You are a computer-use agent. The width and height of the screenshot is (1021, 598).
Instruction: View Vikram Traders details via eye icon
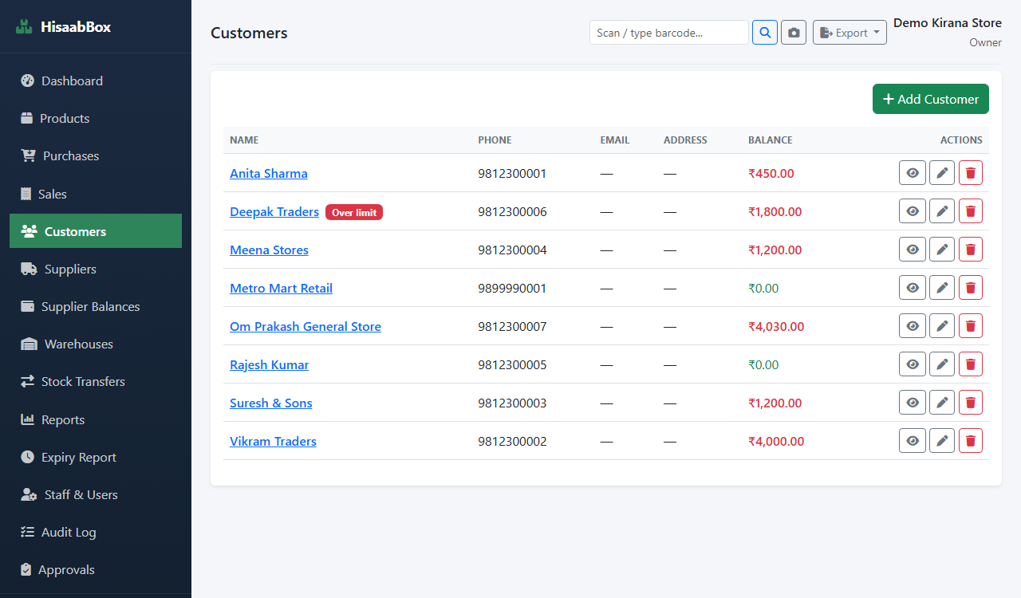pyautogui.click(x=913, y=441)
